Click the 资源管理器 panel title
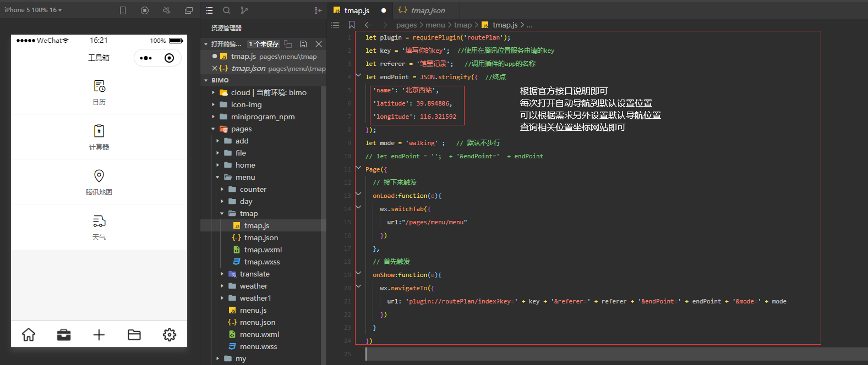 pyautogui.click(x=226, y=27)
